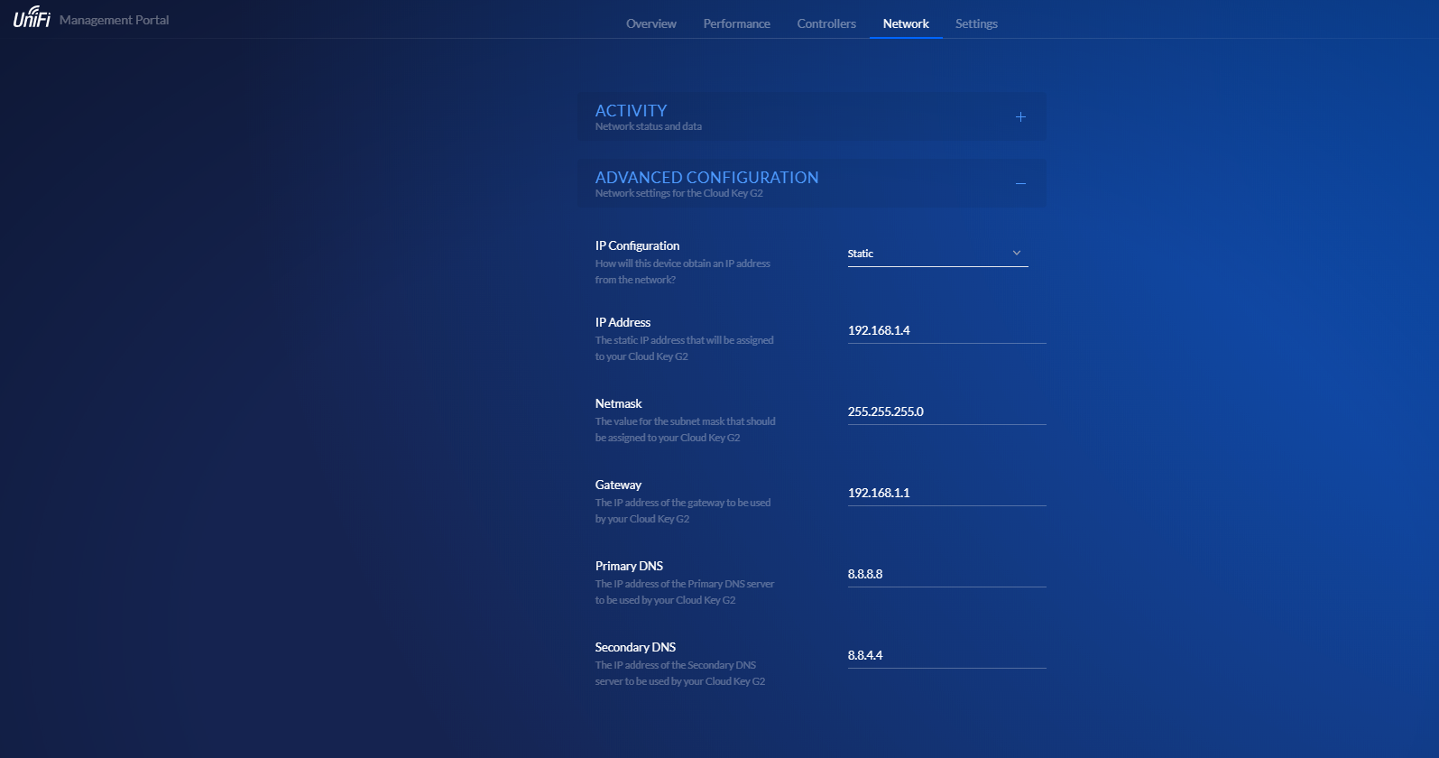This screenshot has height=758, width=1439.
Task: Click the Netmask field showing 255.255.255.0
Action: (945, 411)
